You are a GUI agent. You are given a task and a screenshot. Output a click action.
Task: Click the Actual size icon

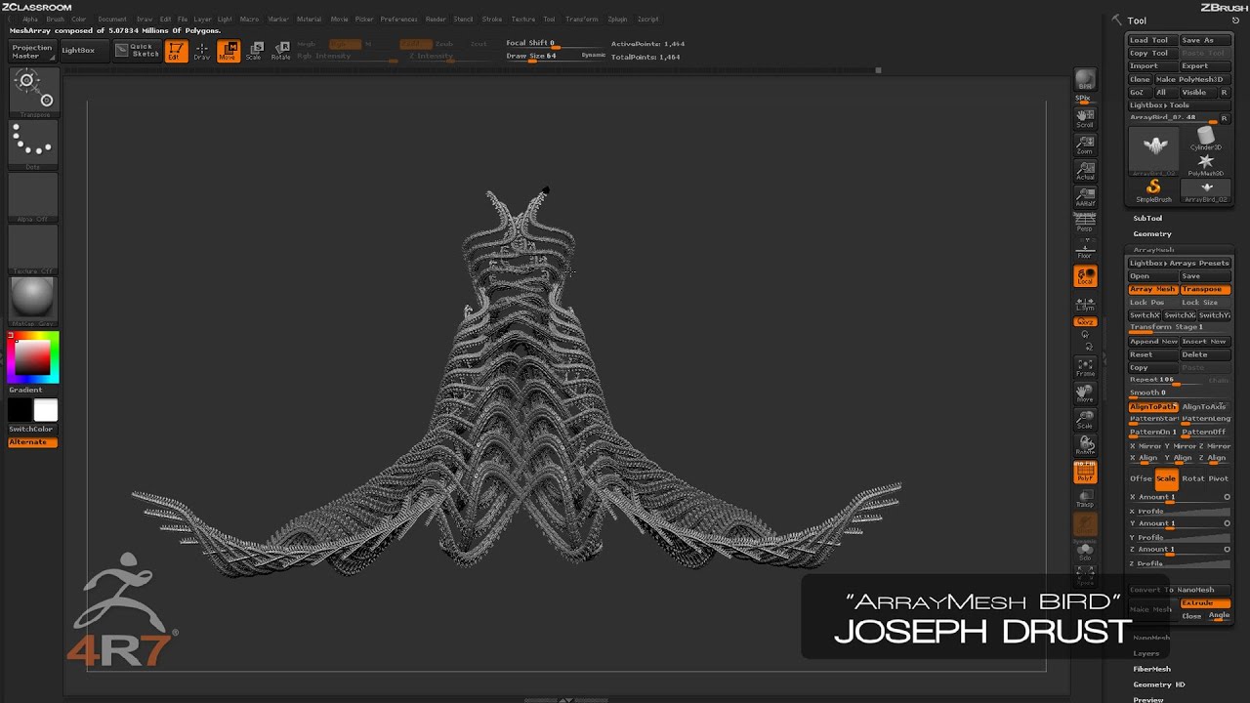(1085, 171)
